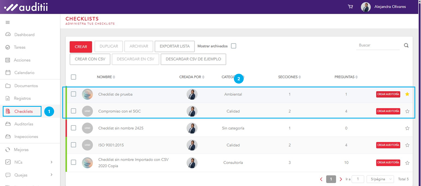Expand the NCs submenu chevron

tap(51, 162)
